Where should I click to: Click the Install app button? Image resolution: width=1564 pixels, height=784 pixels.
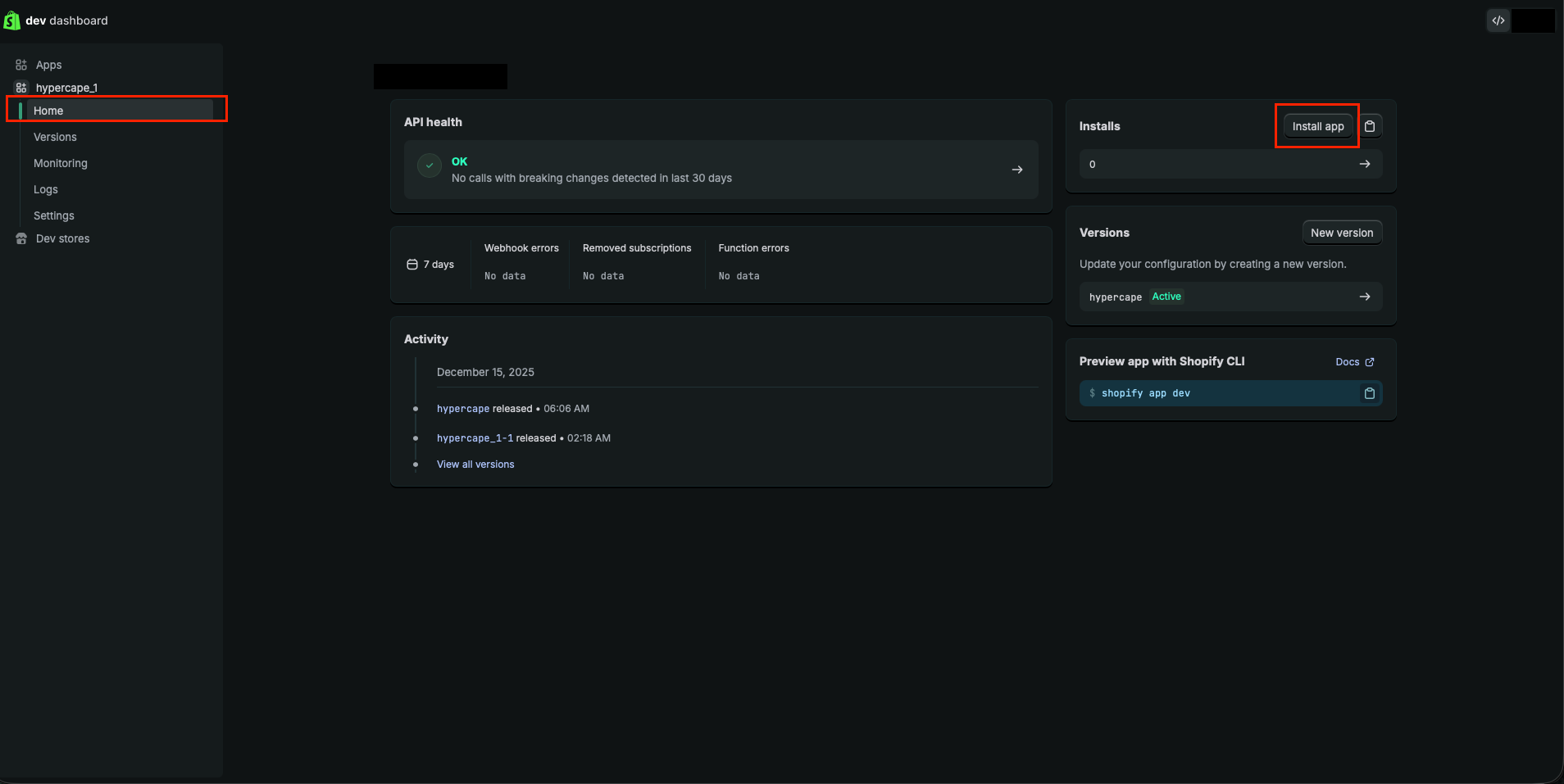click(1317, 126)
